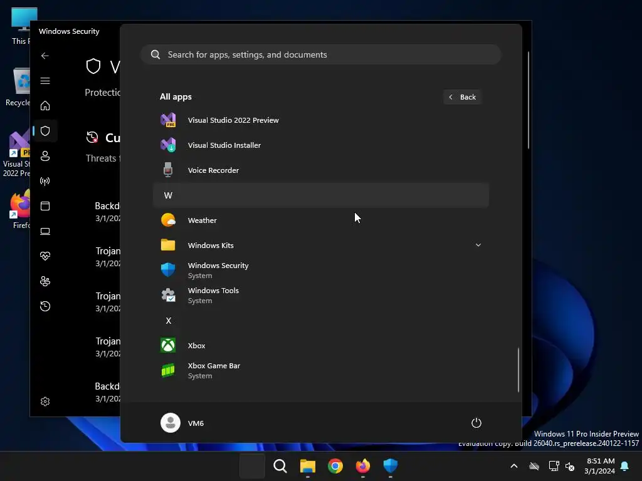Click Windows Security shield on taskbar
Screen dimensions: 642x481
[x=390, y=466]
